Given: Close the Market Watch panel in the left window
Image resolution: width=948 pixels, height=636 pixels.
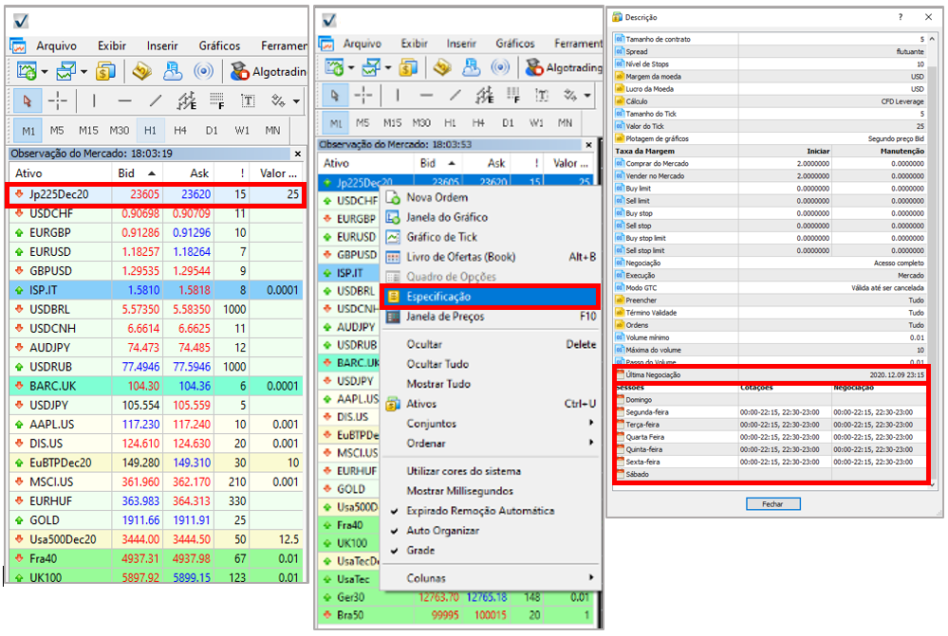Looking at the screenshot, I should pyautogui.click(x=297, y=154).
